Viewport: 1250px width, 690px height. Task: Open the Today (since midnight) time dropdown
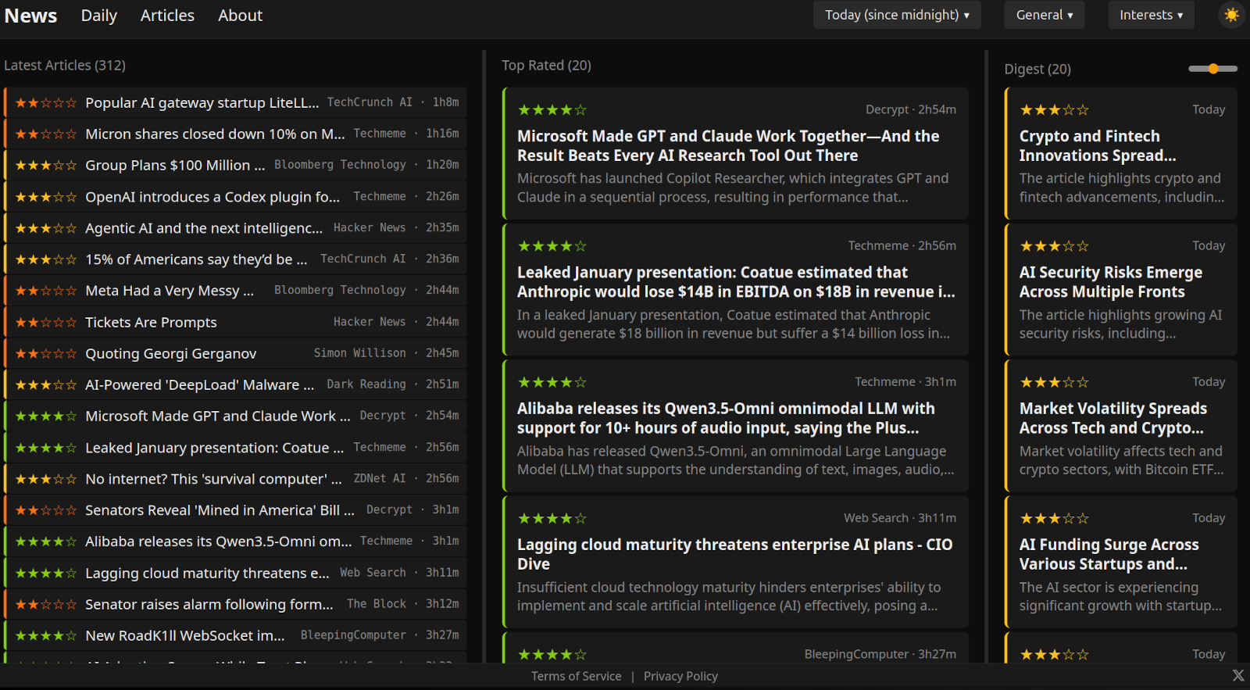[896, 15]
